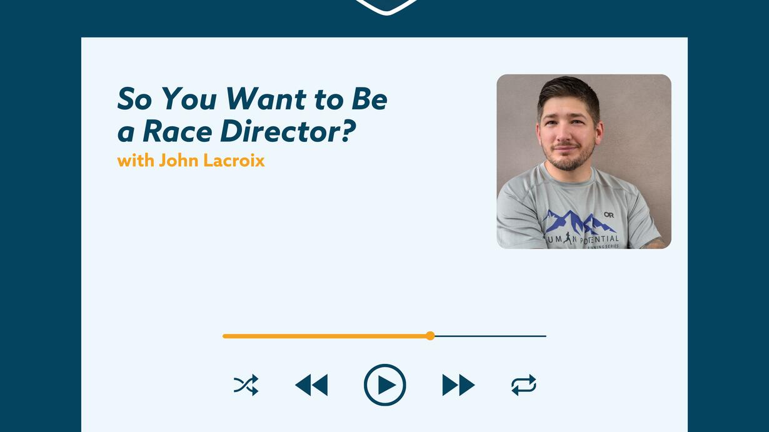The image size is (769, 432).
Task: Click the "a Race Director?" title line
Action: point(236,131)
